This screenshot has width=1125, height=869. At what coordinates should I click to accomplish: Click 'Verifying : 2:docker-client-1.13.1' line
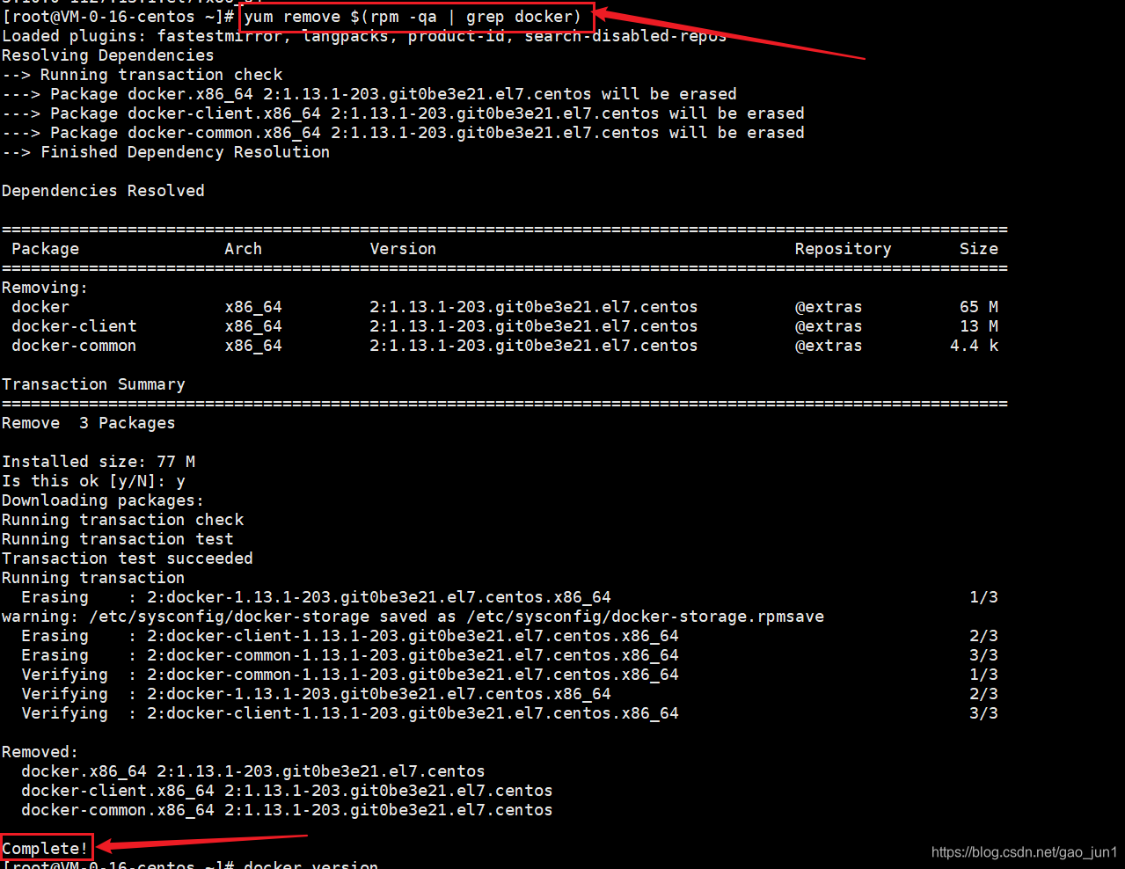coord(510,713)
